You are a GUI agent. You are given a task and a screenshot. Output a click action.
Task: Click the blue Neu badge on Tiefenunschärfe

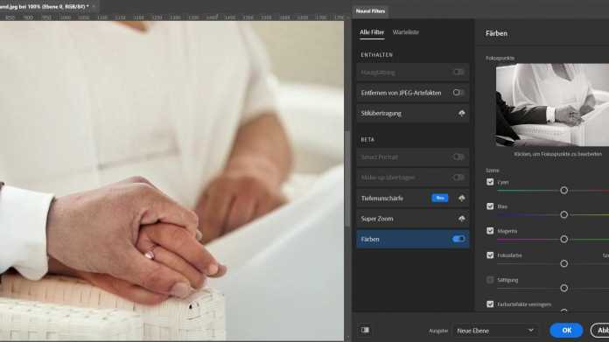(x=439, y=198)
